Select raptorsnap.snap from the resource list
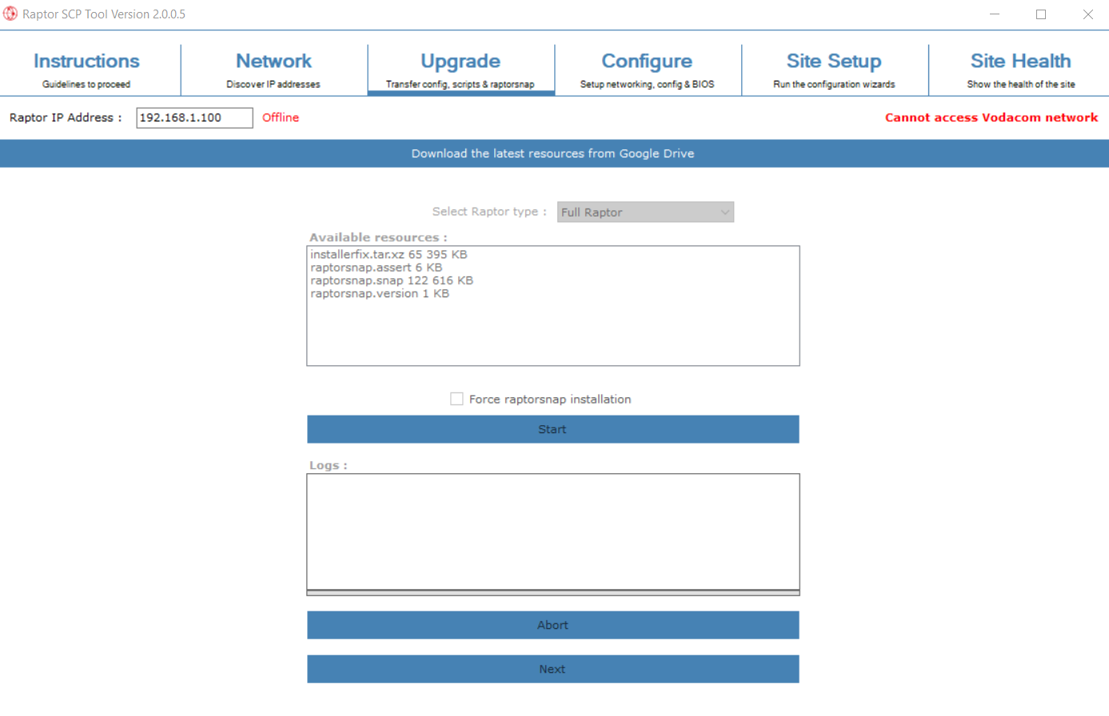 coord(391,280)
